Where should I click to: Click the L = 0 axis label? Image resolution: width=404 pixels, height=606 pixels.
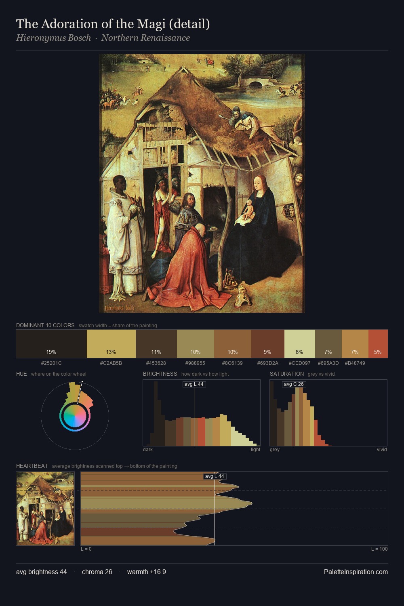[86, 549]
